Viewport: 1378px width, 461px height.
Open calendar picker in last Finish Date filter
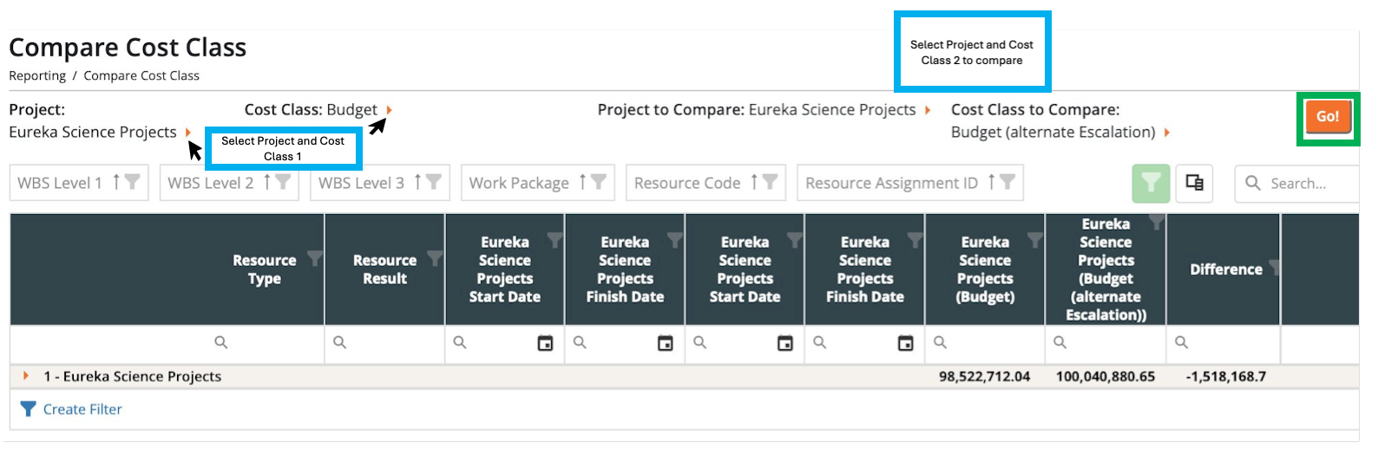click(905, 343)
